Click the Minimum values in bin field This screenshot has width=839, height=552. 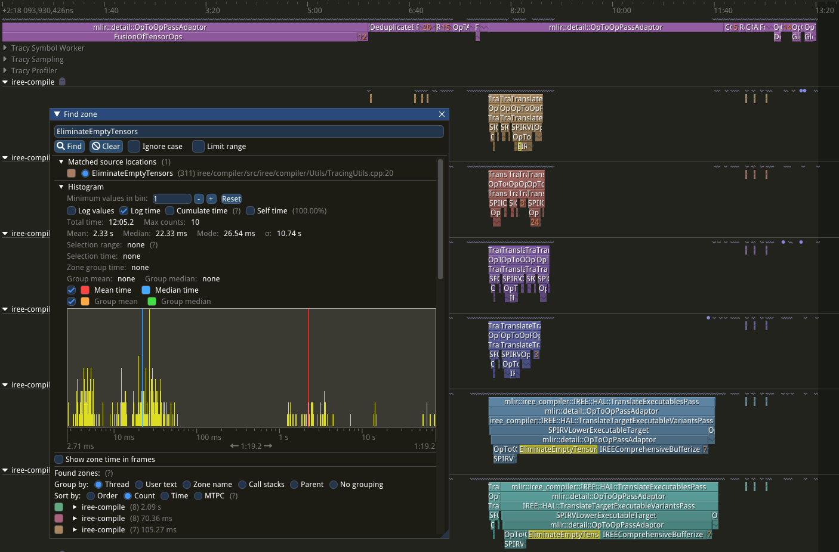click(172, 199)
